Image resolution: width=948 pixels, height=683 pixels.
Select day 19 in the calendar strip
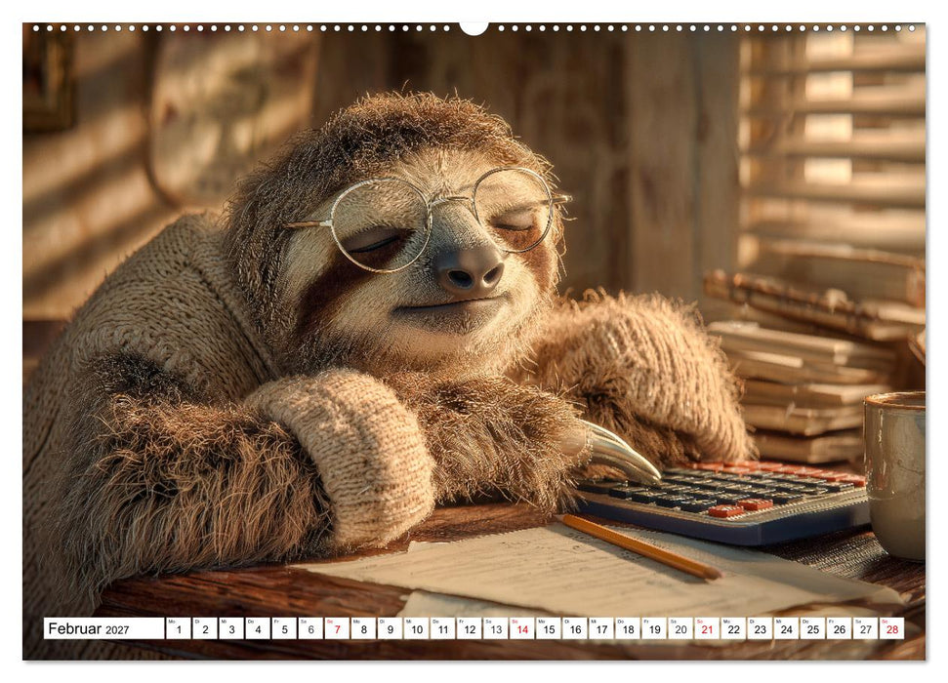[653, 628]
